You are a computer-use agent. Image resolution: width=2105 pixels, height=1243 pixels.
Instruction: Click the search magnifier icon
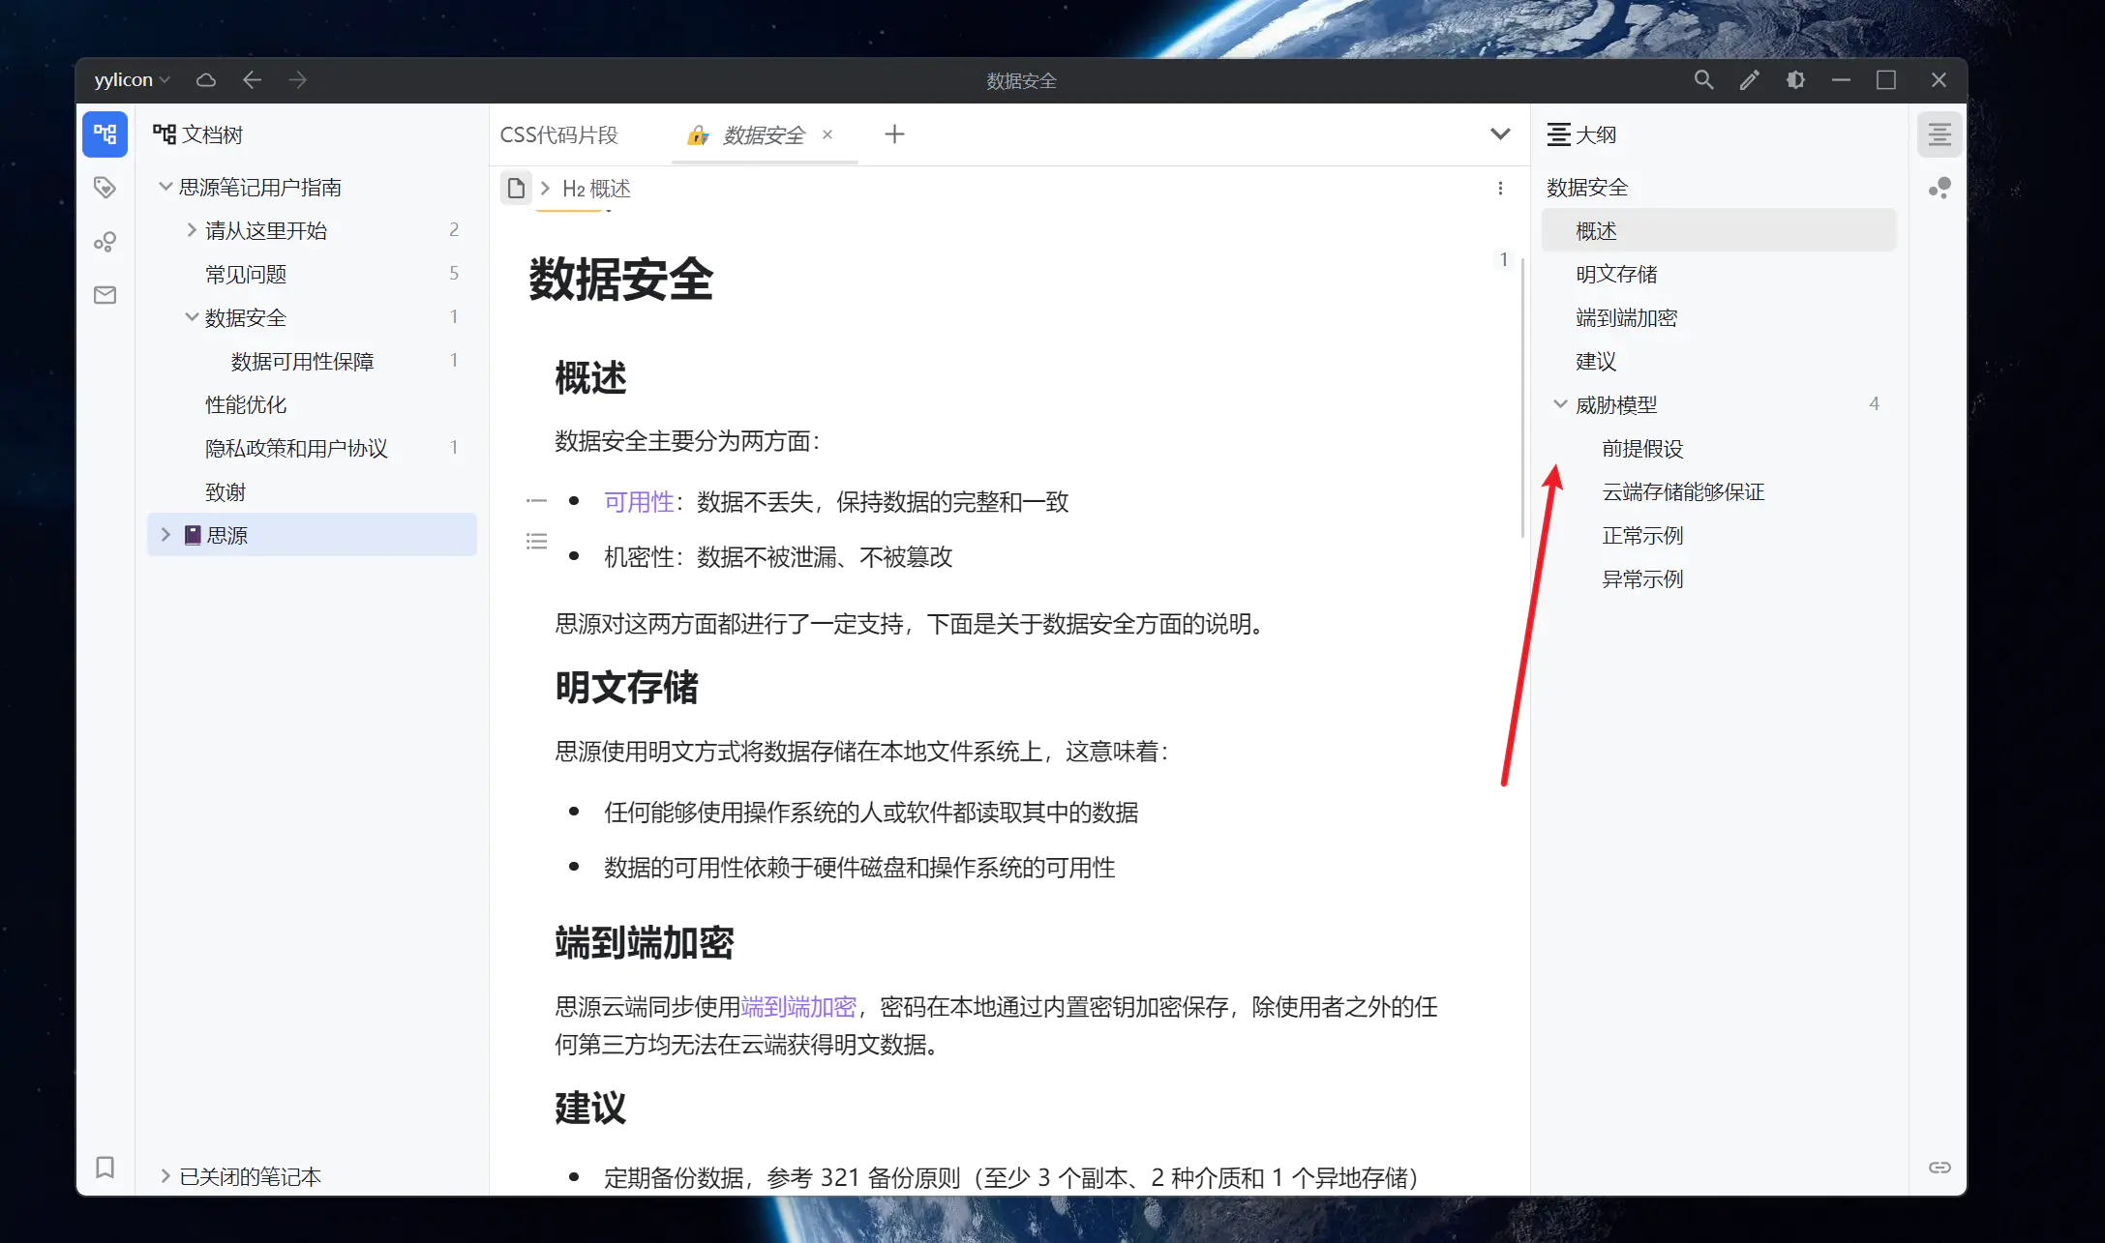pyautogui.click(x=1703, y=80)
